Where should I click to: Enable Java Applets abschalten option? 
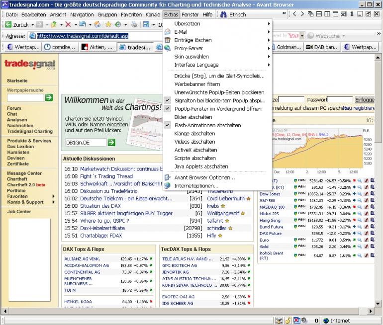218,166
